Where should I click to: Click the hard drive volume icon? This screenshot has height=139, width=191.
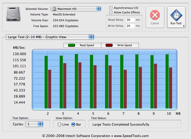(x=13, y=14)
